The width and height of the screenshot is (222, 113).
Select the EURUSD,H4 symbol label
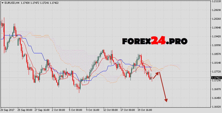click(x=11, y=2)
